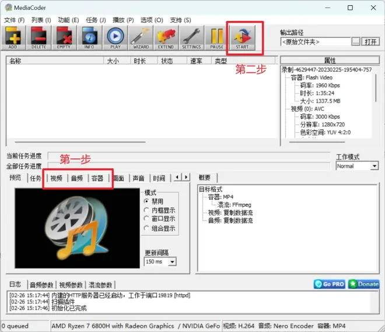The height and width of the screenshot is (332, 385).
Task: Switch to the 时间 tab
Action: (159, 178)
